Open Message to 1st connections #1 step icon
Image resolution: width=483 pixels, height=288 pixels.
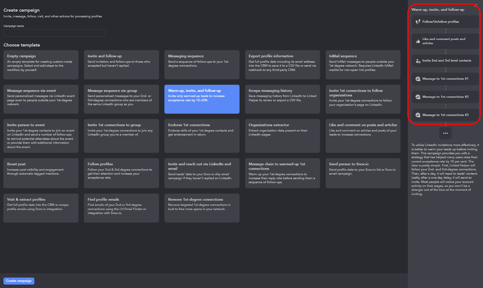418,79
